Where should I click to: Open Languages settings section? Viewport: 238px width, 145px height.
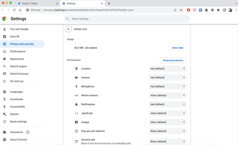point(22,92)
